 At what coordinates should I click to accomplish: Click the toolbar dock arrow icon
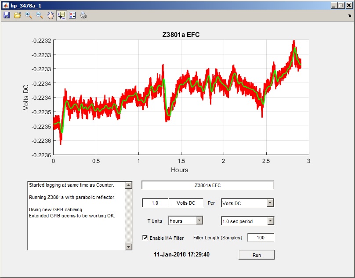(350, 16)
